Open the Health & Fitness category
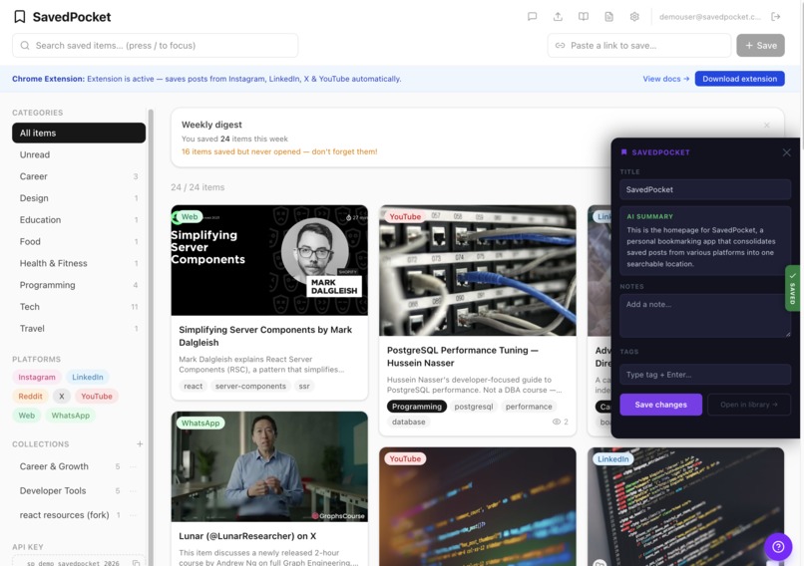 [79, 263]
